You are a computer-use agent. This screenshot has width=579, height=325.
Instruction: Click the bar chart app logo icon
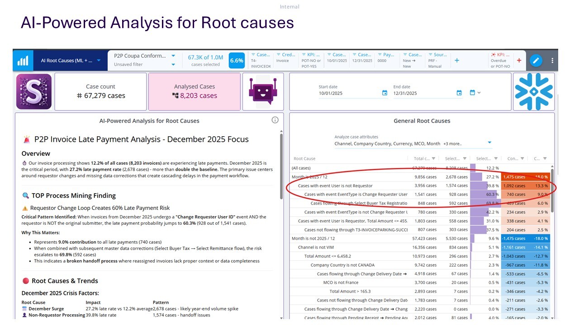(x=23, y=60)
